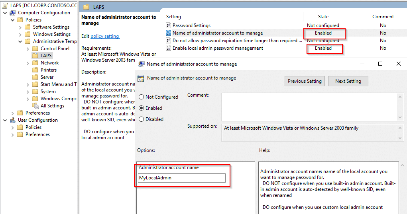This screenshot has height=214, width=407.
Task: Collapse the Computer Configuration node
Action: [5, 13]
